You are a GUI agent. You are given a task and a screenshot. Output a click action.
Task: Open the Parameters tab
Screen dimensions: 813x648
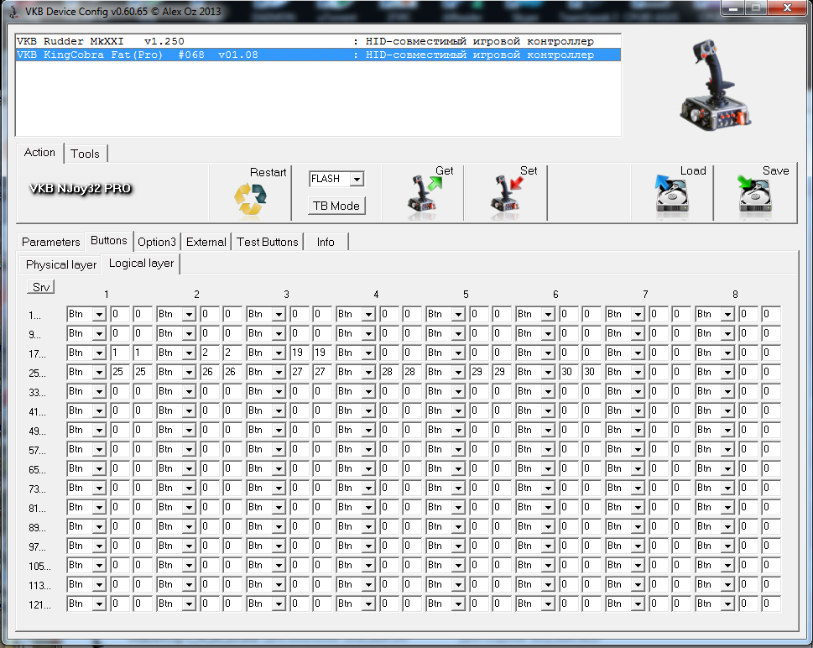[51, 242]
